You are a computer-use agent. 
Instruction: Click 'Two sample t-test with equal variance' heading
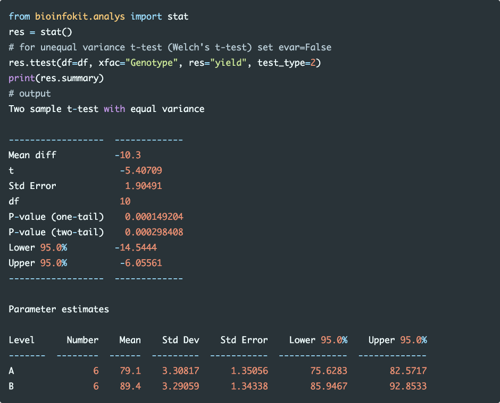[x=106, y=109]
